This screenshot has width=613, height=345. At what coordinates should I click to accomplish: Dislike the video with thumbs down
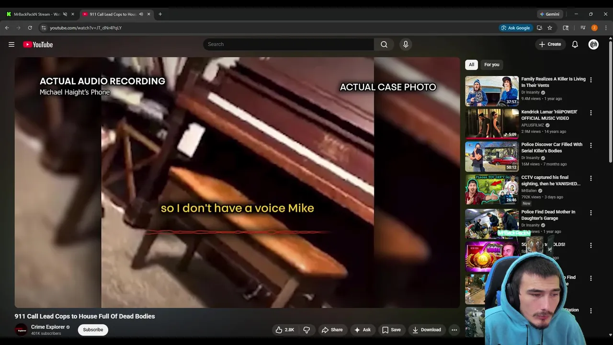tap(306, 330)
